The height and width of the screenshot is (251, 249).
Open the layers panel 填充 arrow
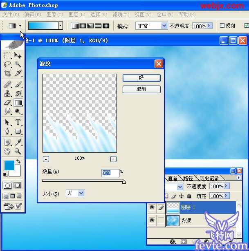pos(227,196)
